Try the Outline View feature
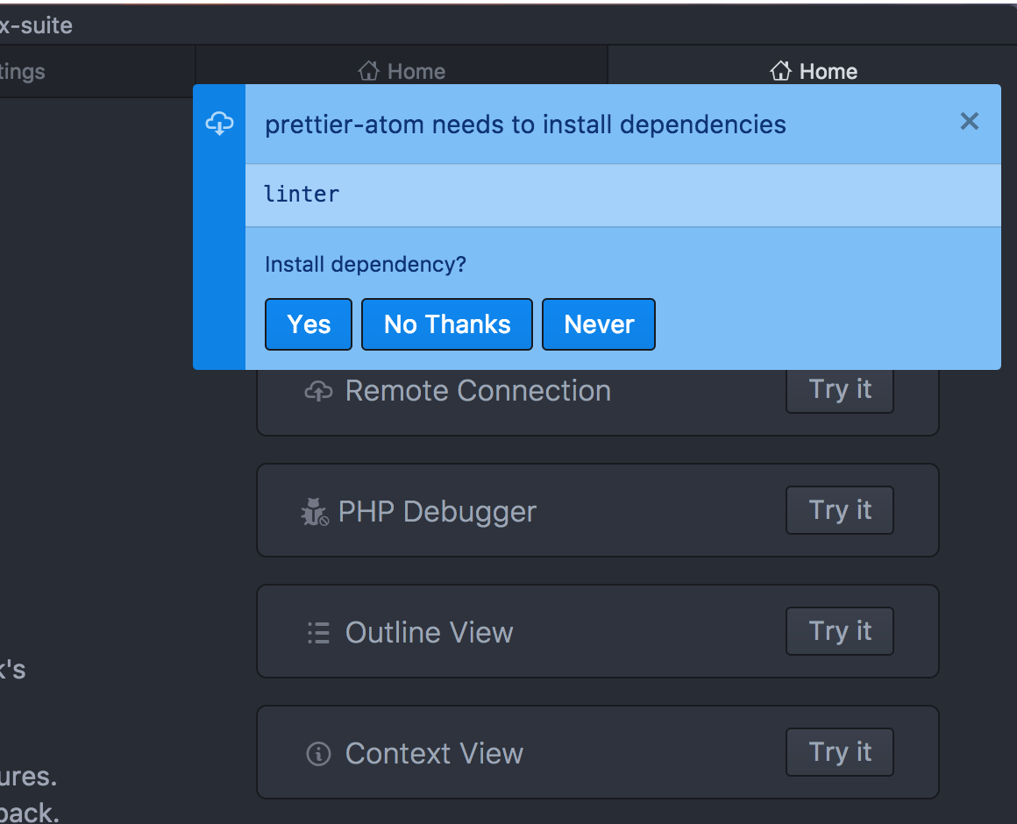Image resolution: width=1017 pixels, height=824 pixels. tap(840, 631)
